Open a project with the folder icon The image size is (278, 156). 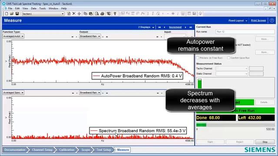(x=12, y=13)
